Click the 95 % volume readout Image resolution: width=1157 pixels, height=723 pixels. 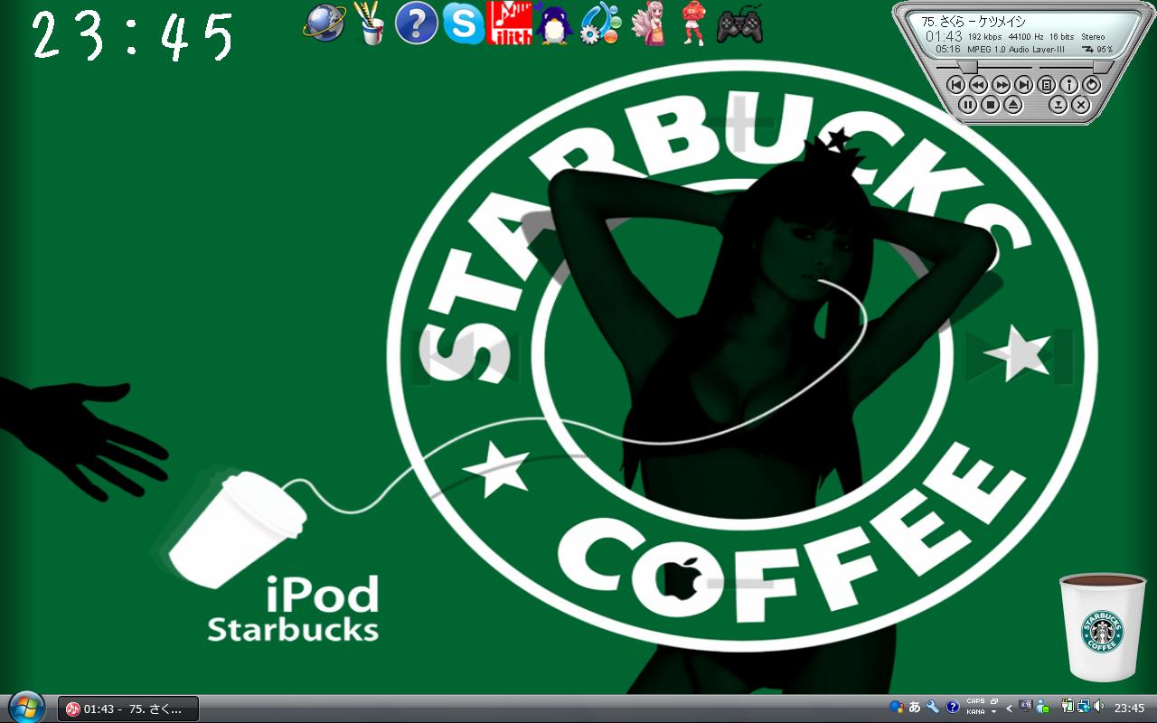coord(1105,50)
